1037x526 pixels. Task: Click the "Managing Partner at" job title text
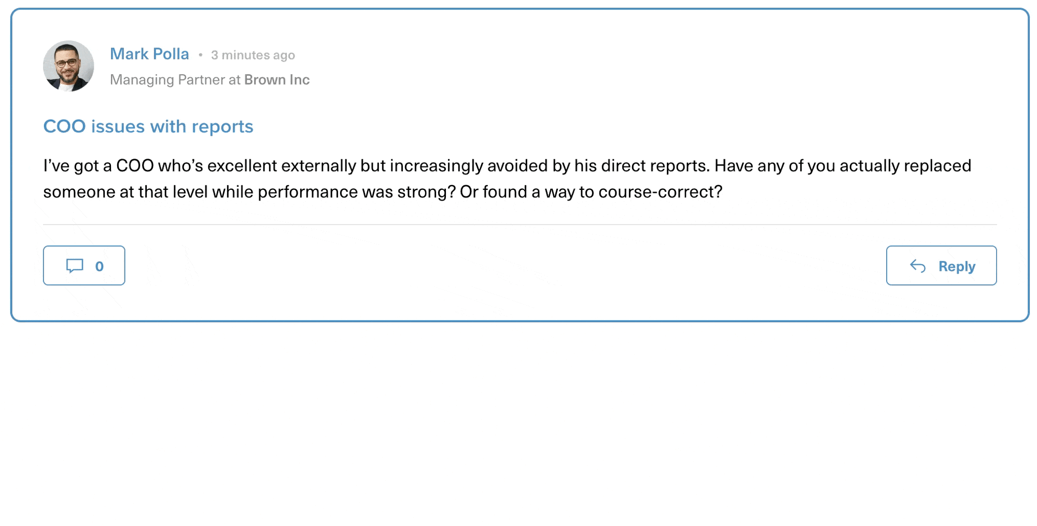(x=175, y=80)
